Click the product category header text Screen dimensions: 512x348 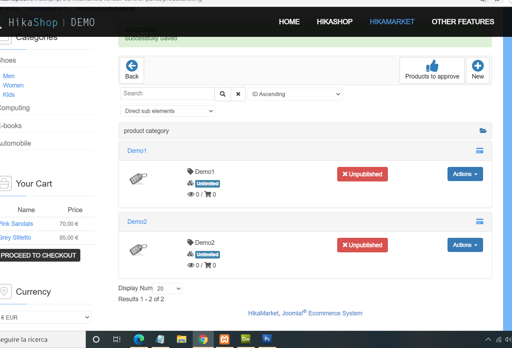pyautogui.click(x=146, y=131)
